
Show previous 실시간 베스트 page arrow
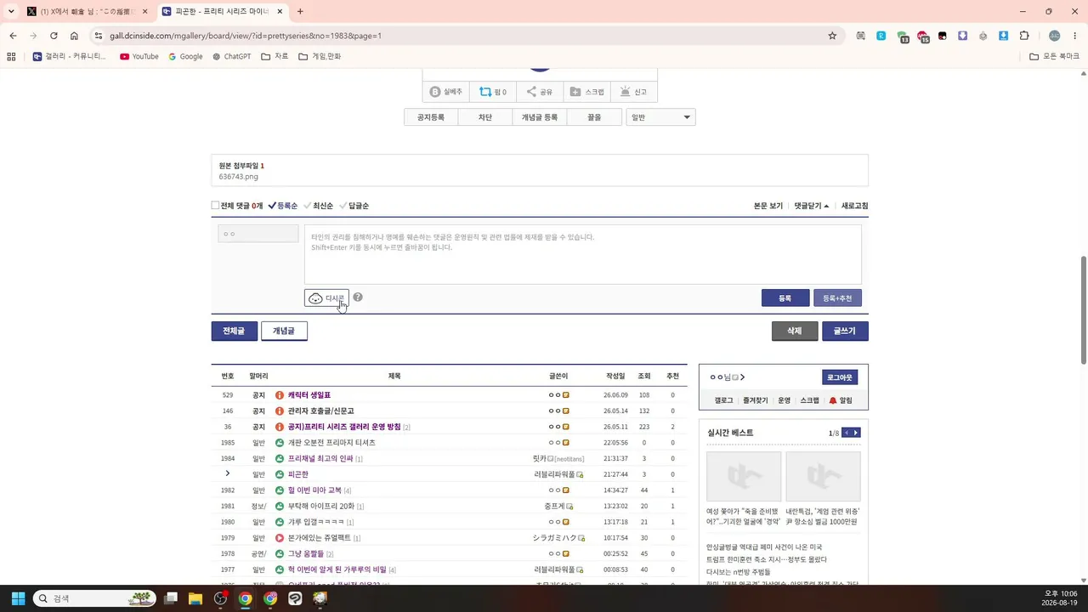click(846, 433)
